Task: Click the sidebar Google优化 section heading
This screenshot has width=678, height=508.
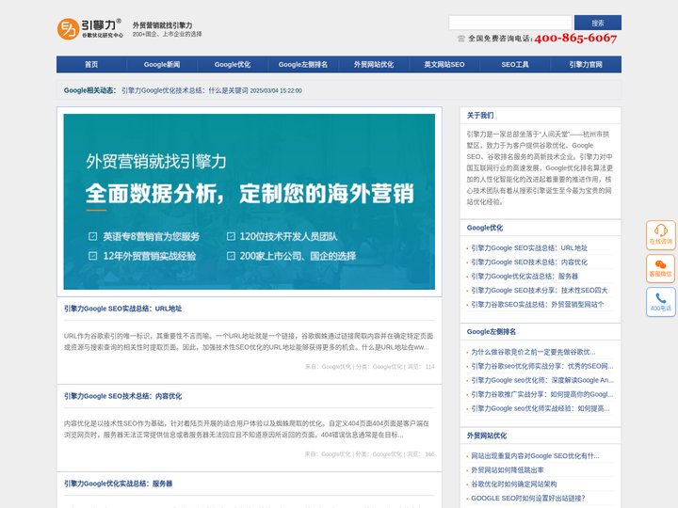Action: click(485, 228)
